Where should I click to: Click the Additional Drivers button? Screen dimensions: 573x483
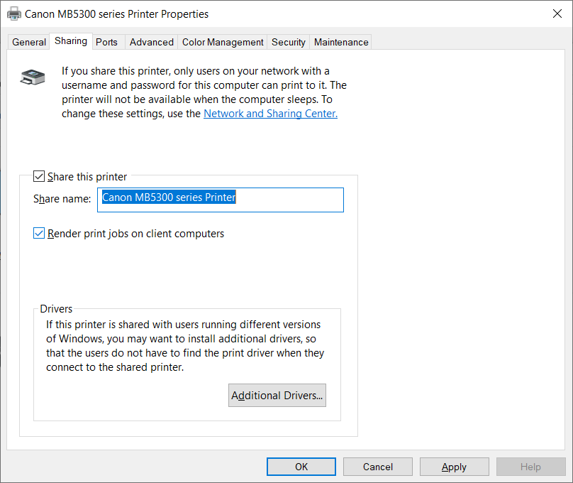(277, 395)
